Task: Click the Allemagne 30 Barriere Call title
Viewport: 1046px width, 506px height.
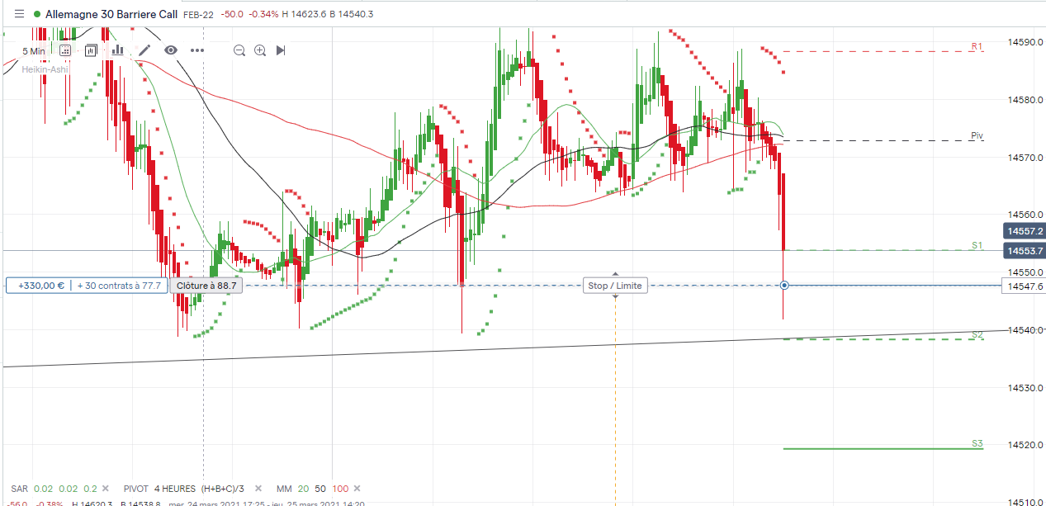Action: [111, 14]
